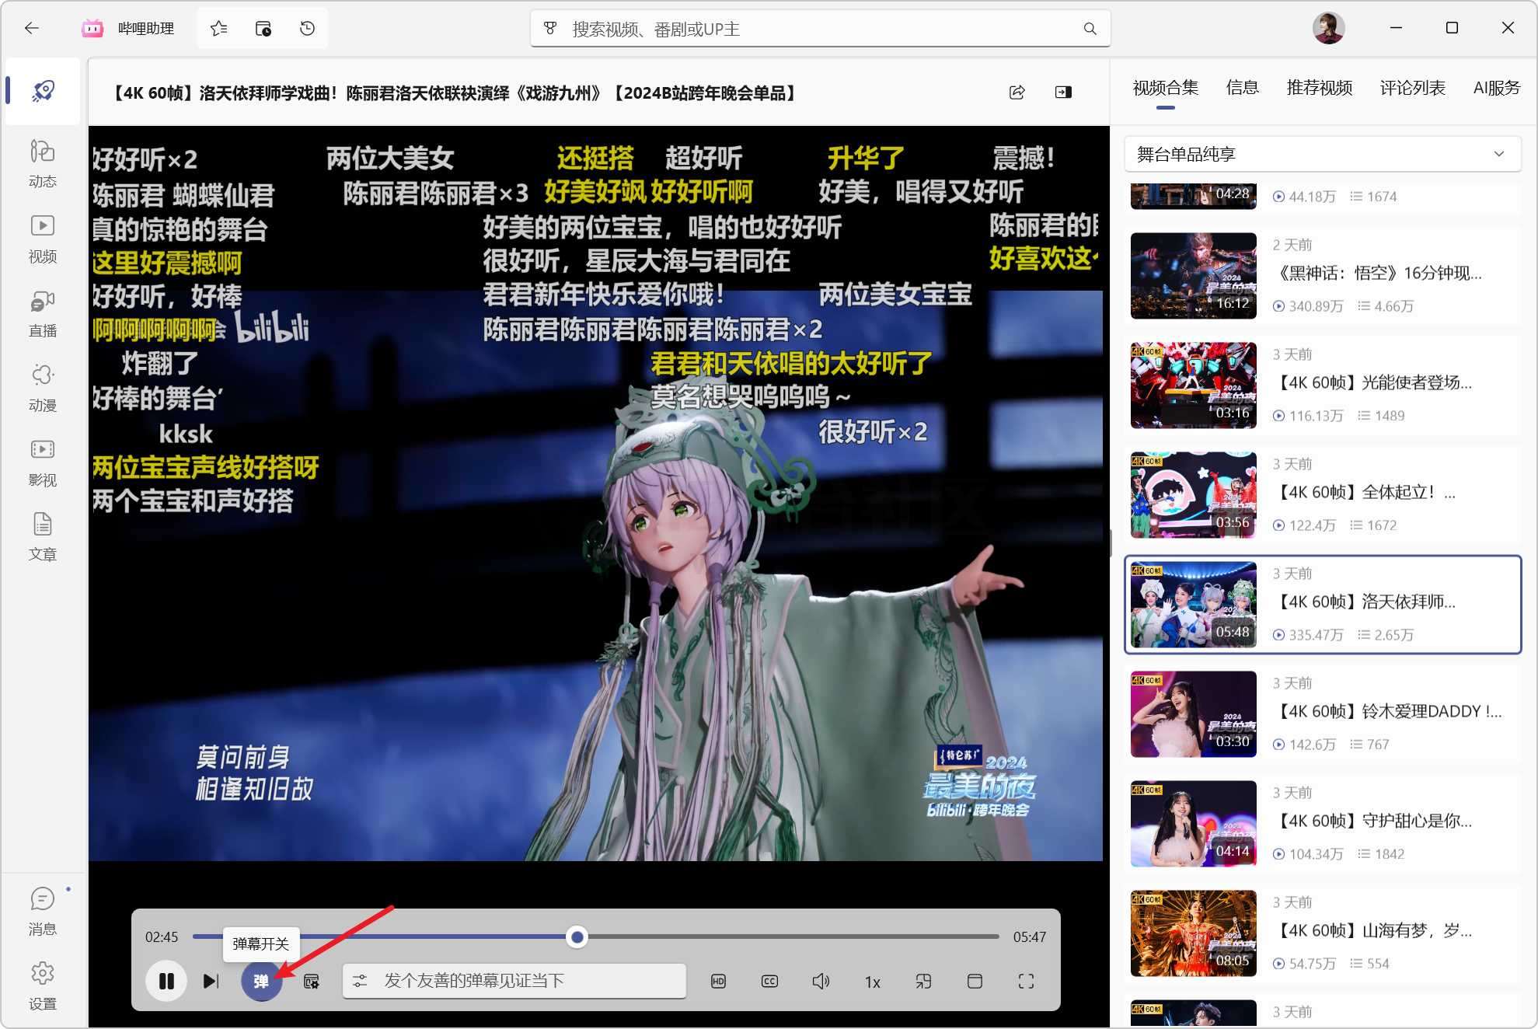Go back using the back arrow
Screen dimensions: 1538x1029
(x=31, y=28)
